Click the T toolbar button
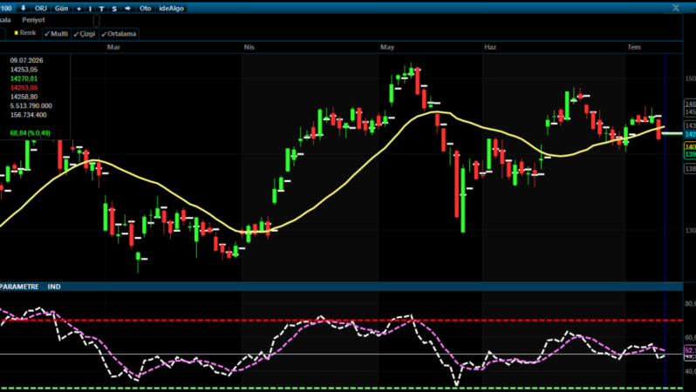 (102, 9)
